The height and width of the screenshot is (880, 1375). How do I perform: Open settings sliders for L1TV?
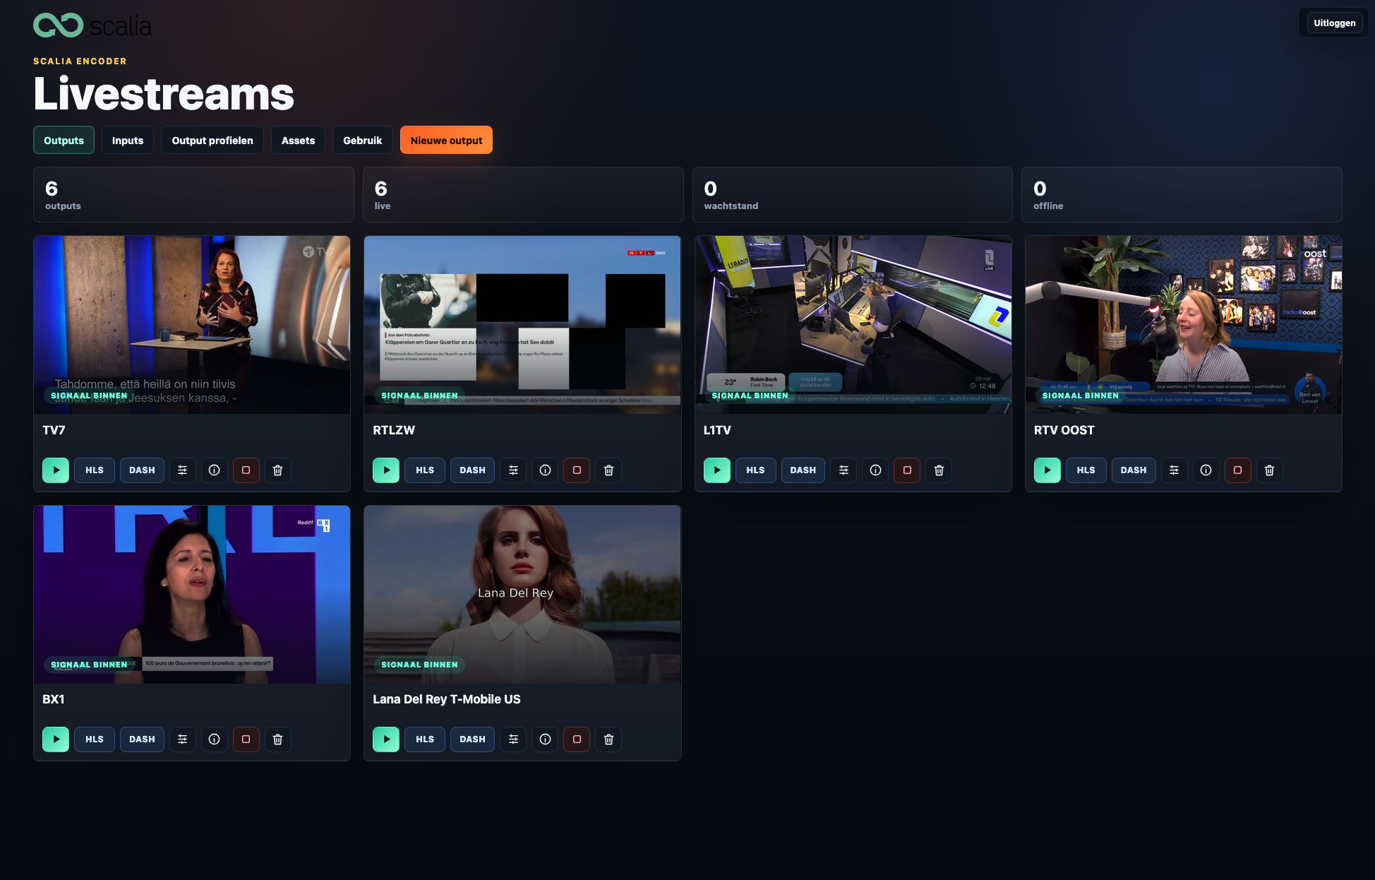(x=843, y=470)
